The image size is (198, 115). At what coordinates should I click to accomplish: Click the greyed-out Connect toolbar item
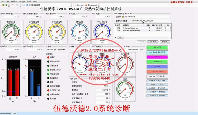[x=79, y=5]
